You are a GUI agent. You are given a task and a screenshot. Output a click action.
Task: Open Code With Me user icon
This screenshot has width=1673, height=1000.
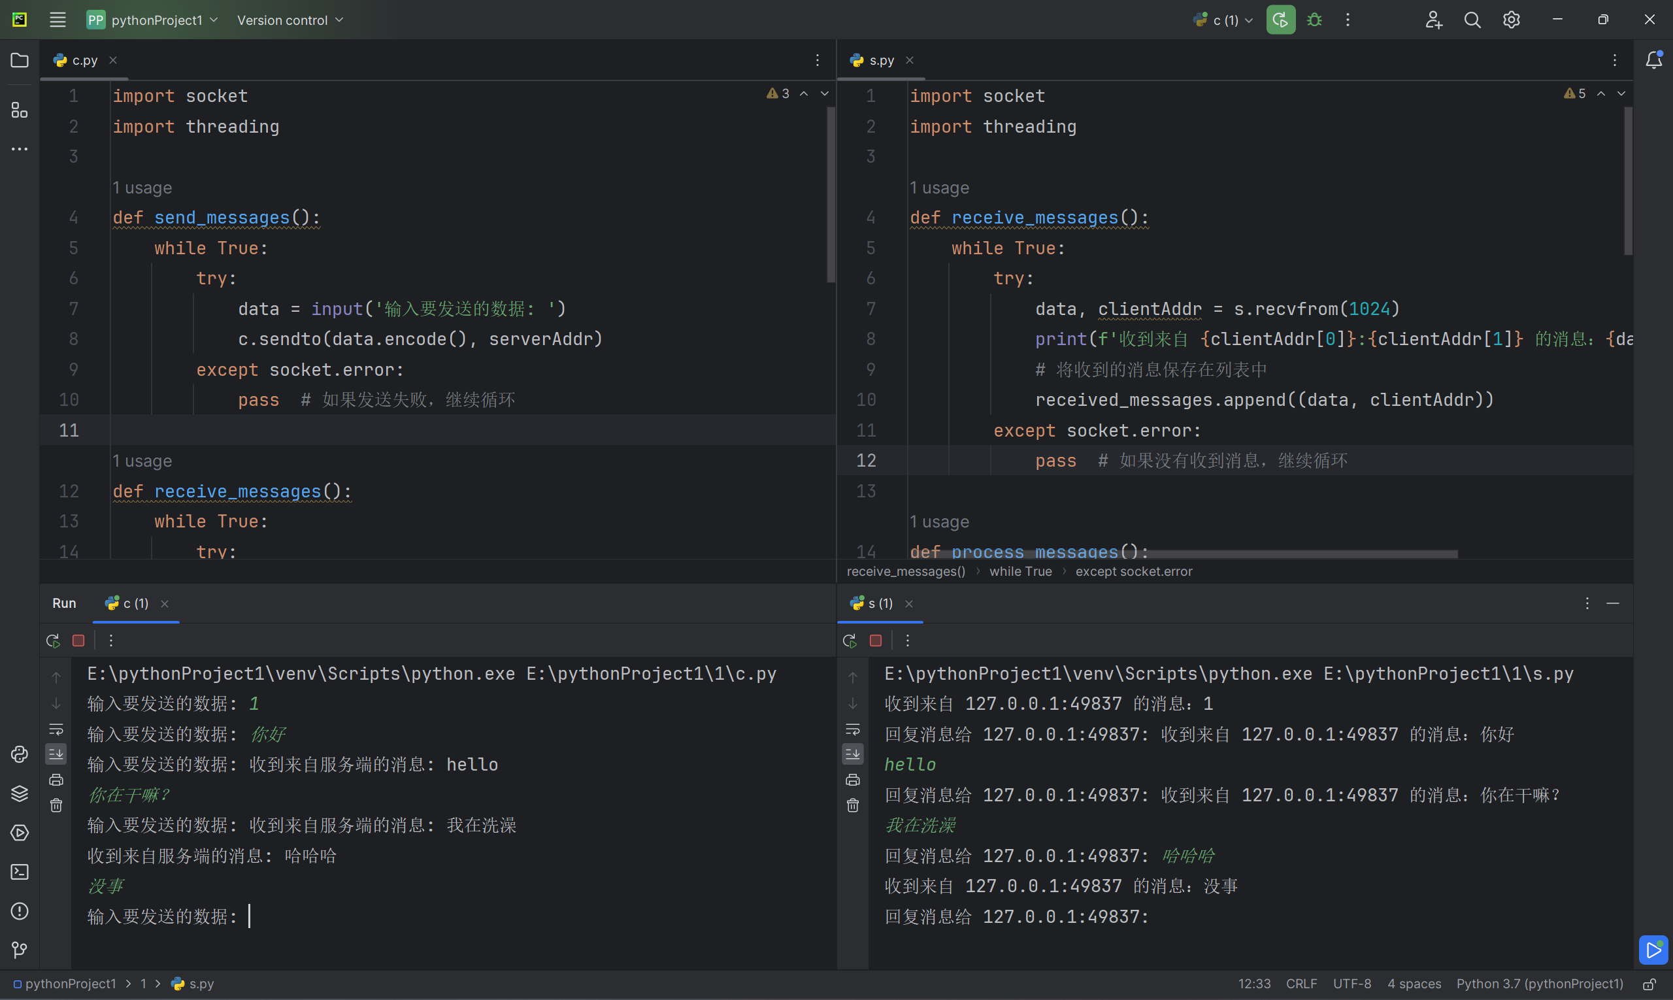coord(1433,20)
